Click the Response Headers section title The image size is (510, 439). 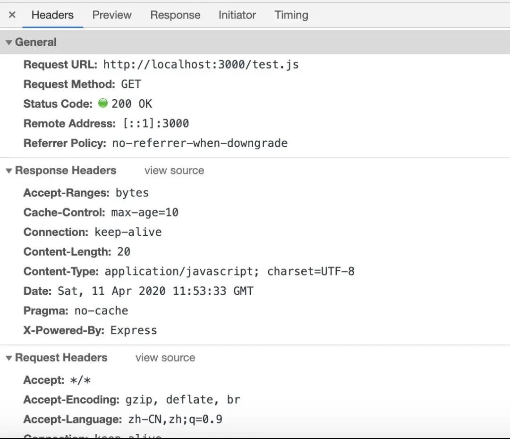(x=66, y=171)
